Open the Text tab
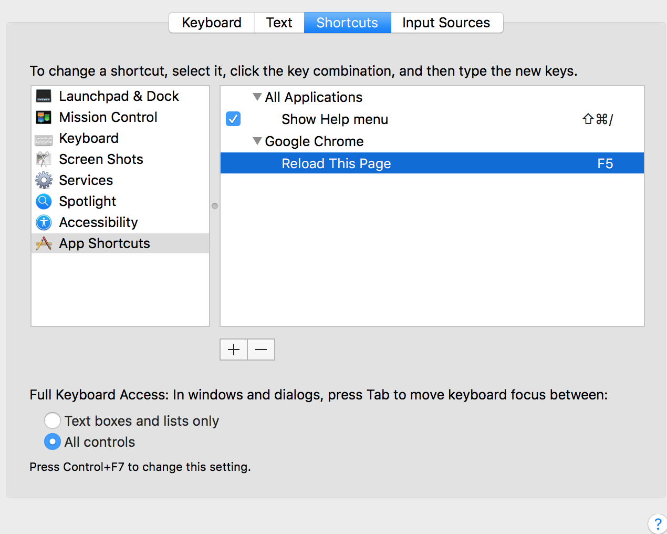 [279, 23]
